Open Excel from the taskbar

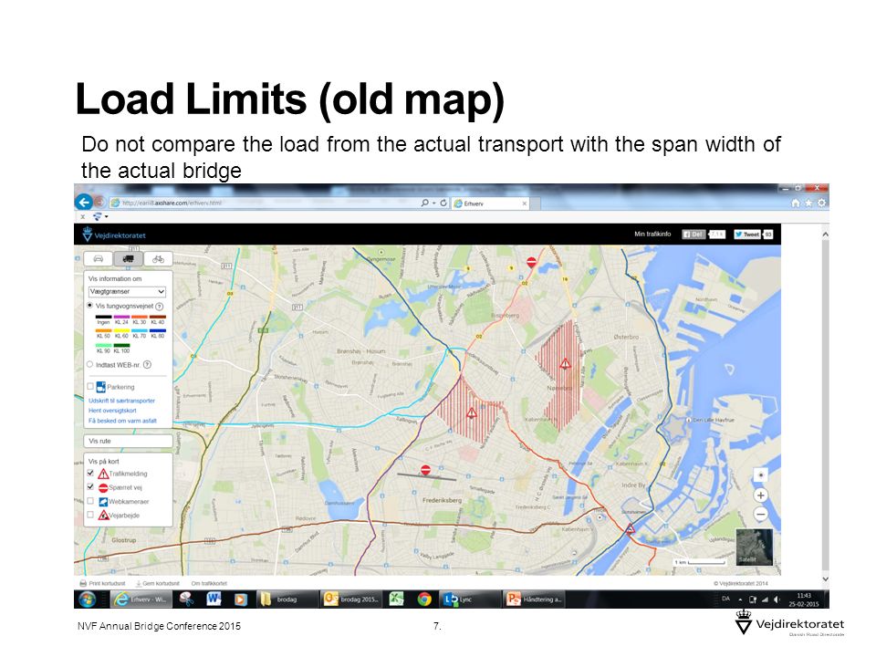tap(397, 599)
